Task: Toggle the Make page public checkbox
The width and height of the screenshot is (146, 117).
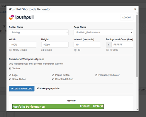Action: 38,88
